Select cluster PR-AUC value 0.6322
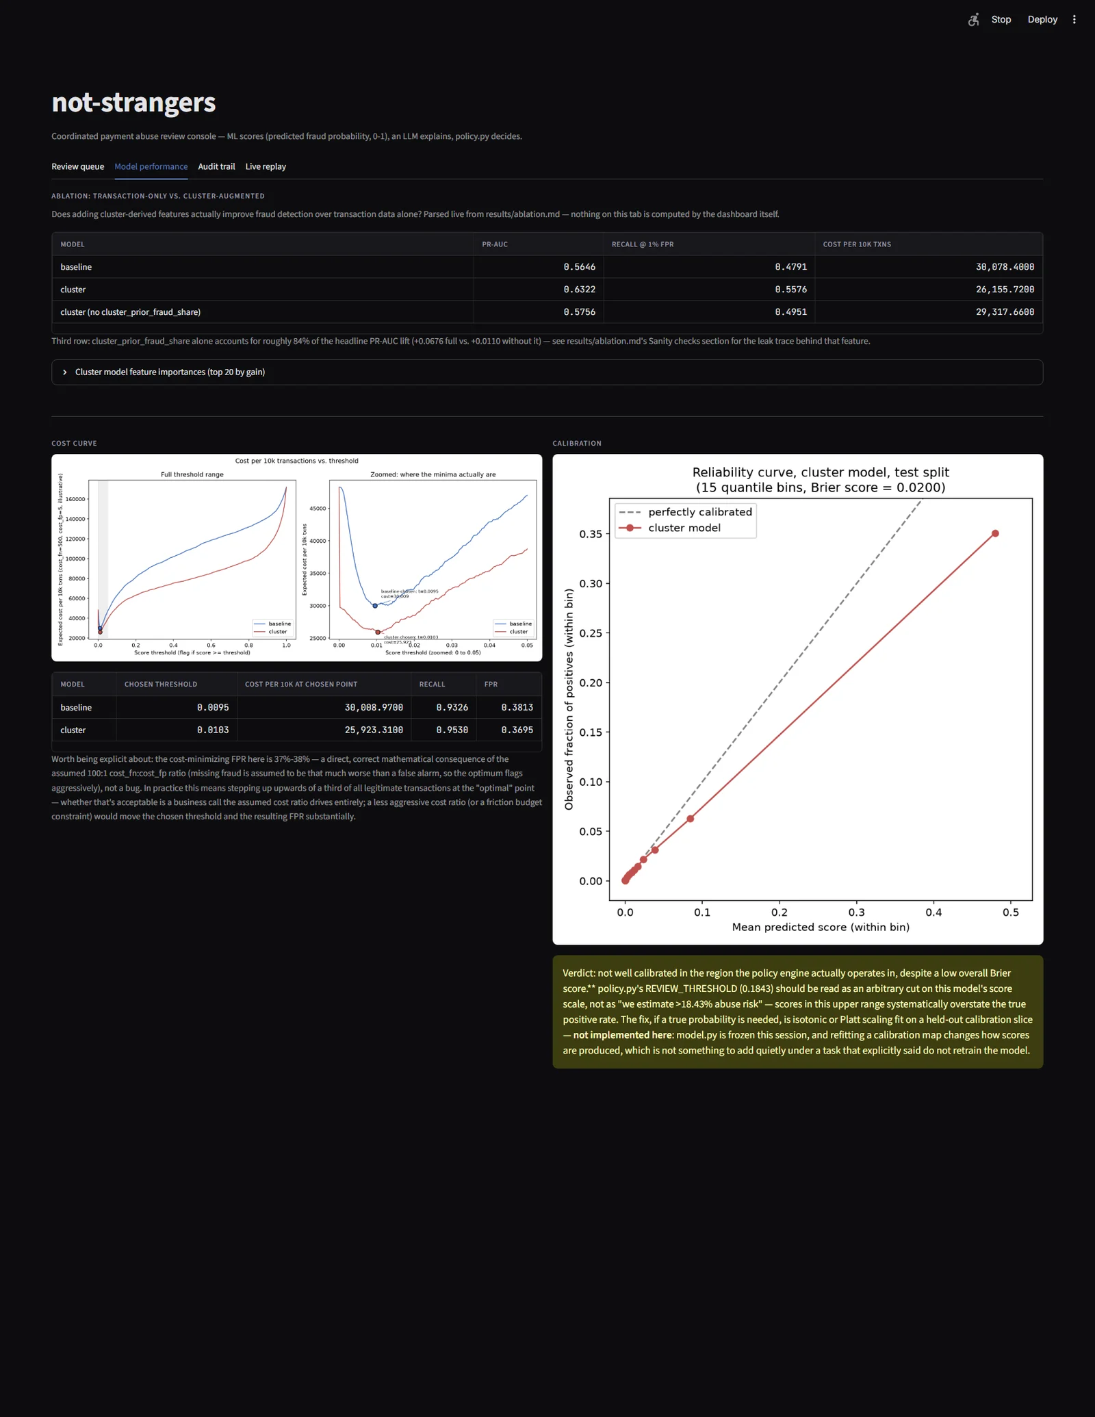 (579, 290)
